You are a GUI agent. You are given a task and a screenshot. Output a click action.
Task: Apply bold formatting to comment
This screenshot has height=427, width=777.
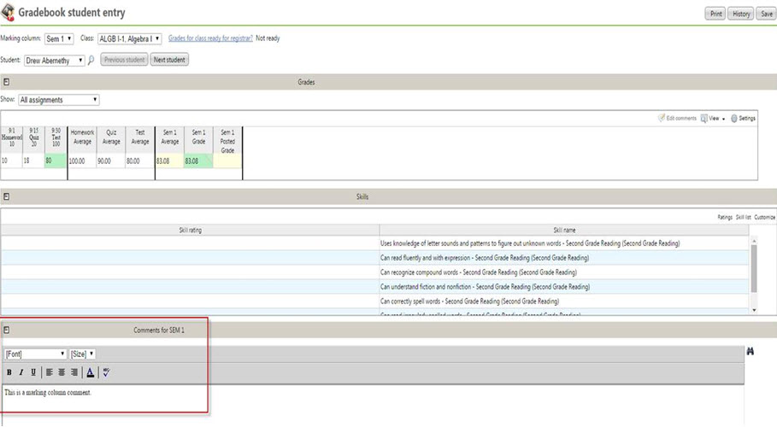point(9,372)
